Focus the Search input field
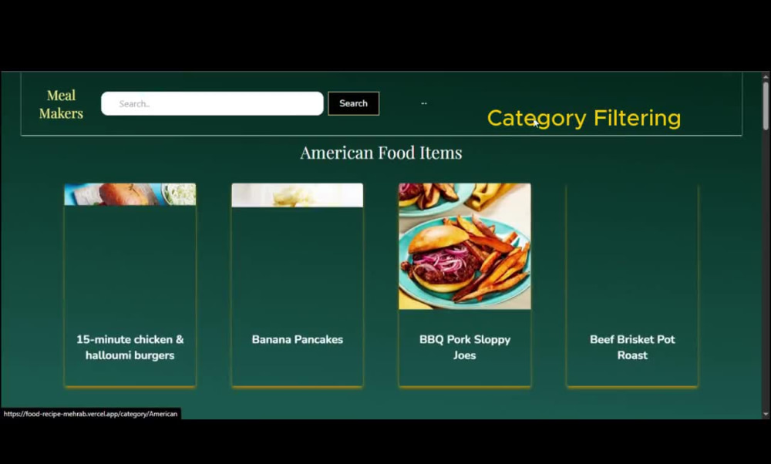This screenshot has width=771, height=464. click(x=212, y=104)
